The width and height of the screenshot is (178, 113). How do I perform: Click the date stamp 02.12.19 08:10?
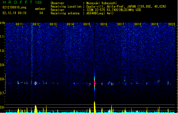point(14,13)
